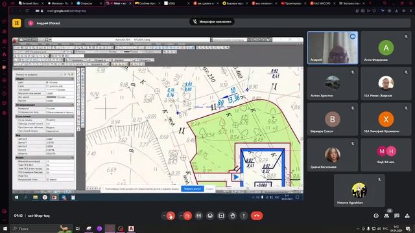Click the Windows search box 'Поиск'
Screen dimensions: 415x233
41,228
